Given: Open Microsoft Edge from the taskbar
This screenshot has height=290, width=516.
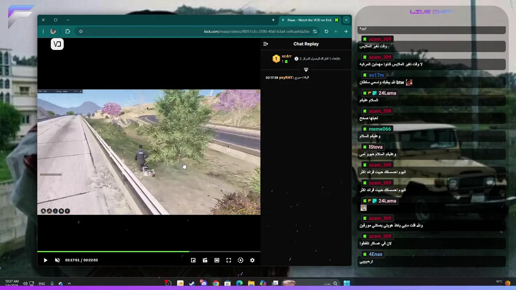Looking at the screenshot, I should coord(239,284).
